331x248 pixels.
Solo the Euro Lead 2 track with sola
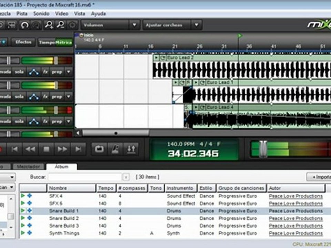19,72
